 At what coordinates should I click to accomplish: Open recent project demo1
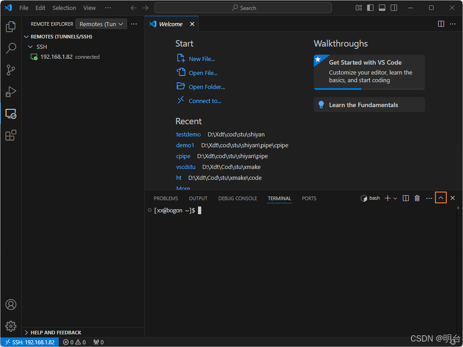(185, 145)
